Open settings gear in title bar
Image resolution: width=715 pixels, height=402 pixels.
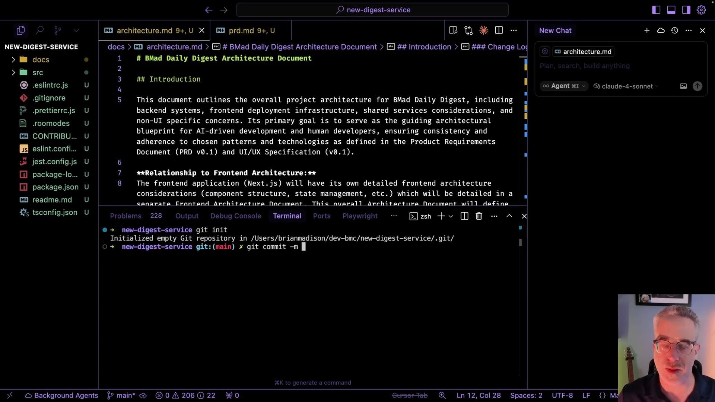(x=701, y=10)
